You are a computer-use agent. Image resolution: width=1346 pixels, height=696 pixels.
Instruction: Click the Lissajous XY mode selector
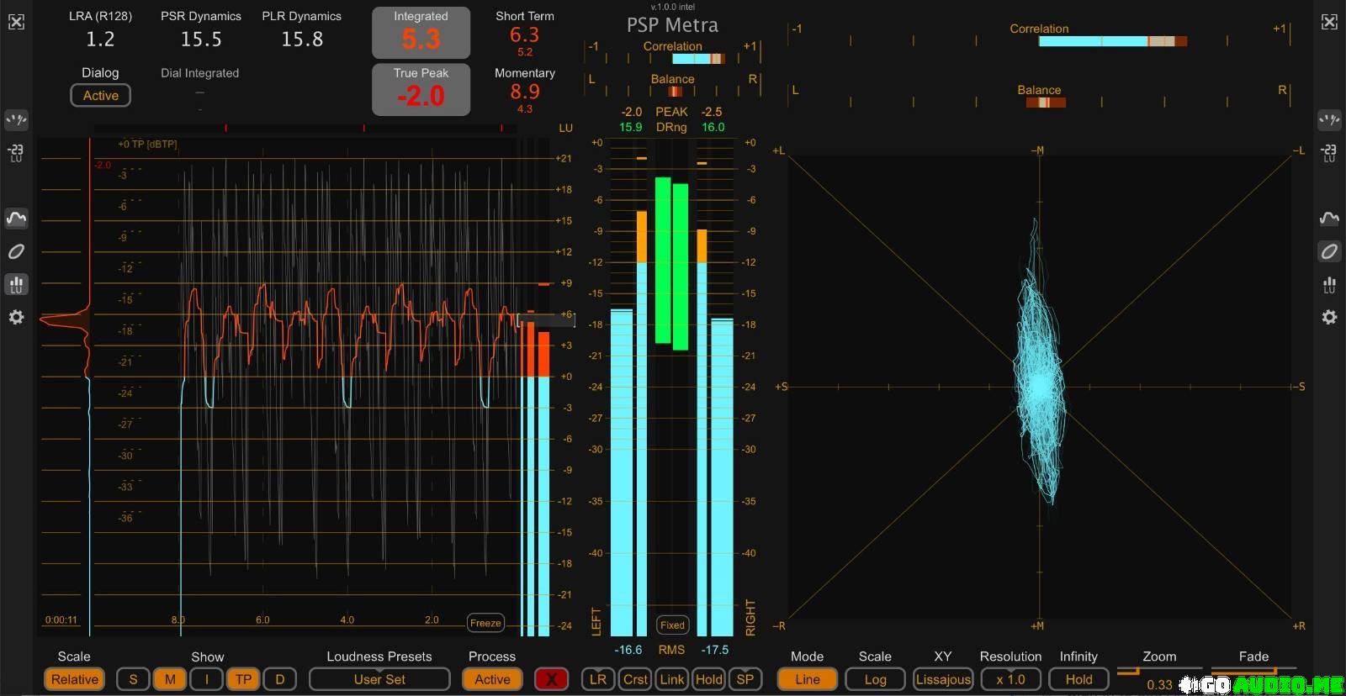click(943, 679)
